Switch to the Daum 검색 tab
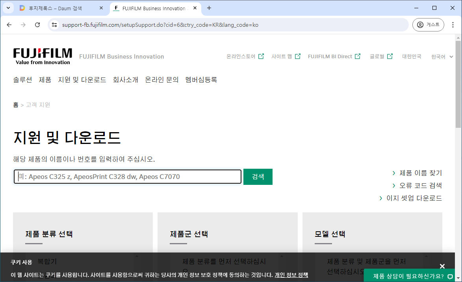The height and width of the screenshot is (282, 462). click(55, 8)
